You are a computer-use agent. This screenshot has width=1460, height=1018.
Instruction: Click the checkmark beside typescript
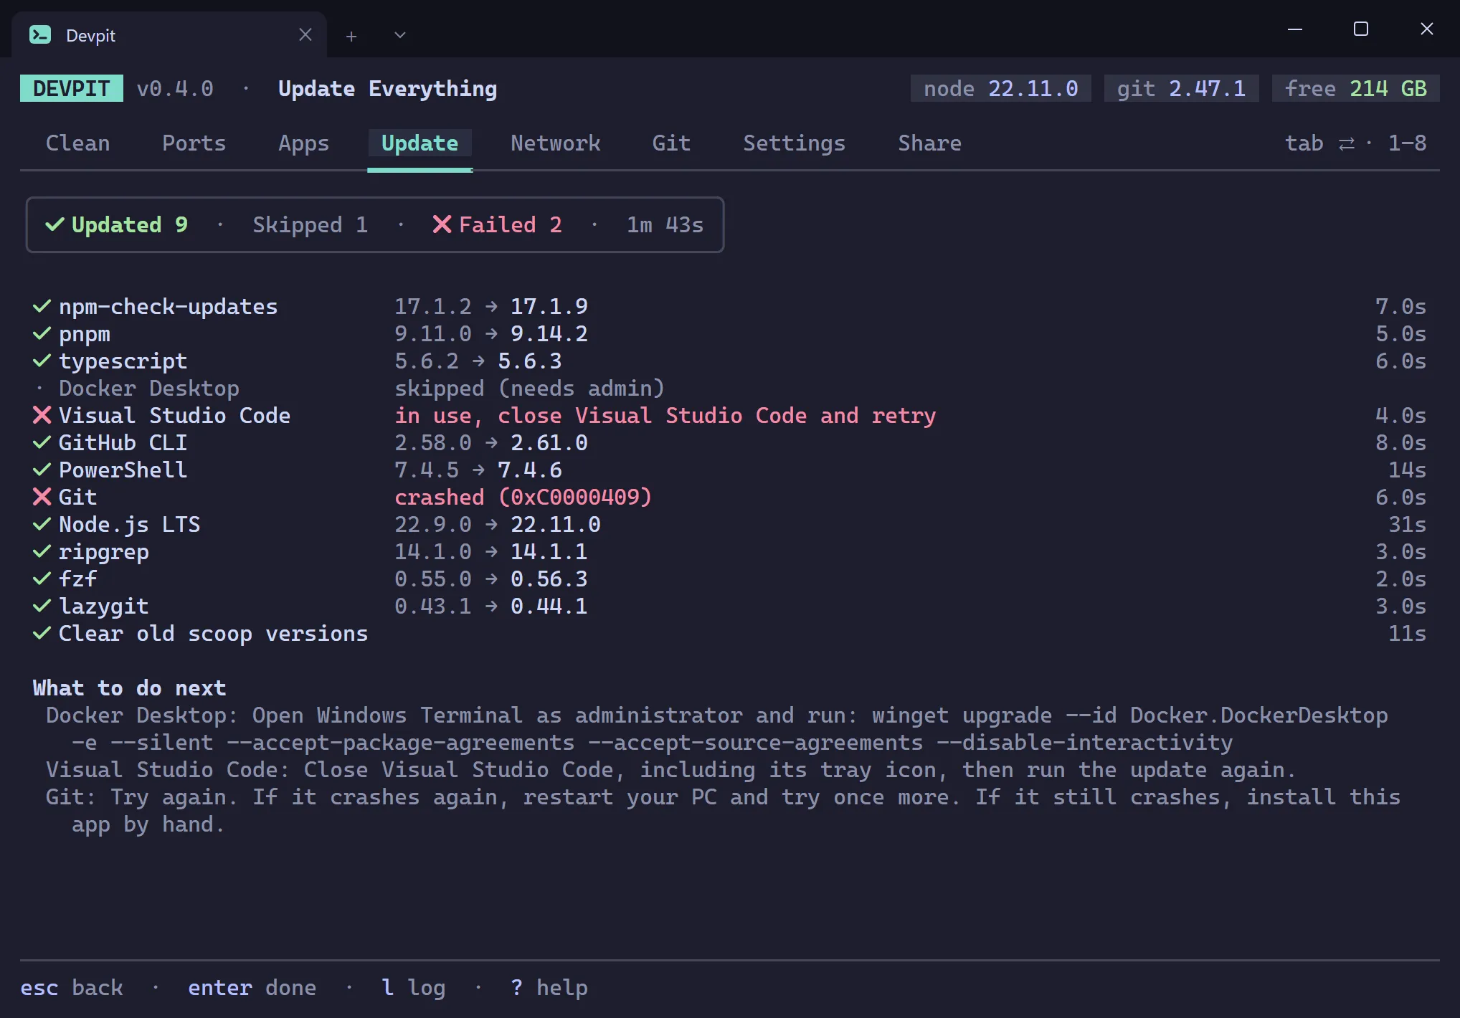tap(42, 361)
